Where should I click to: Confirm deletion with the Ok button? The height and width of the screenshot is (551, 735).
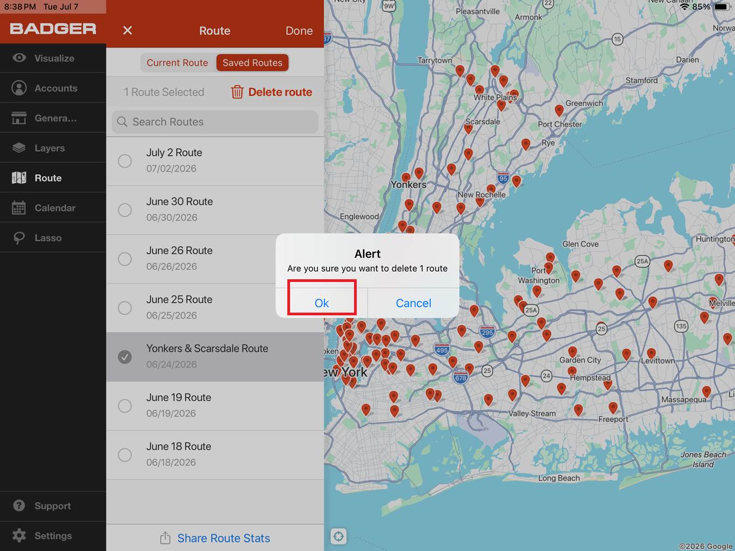(322, 303)
